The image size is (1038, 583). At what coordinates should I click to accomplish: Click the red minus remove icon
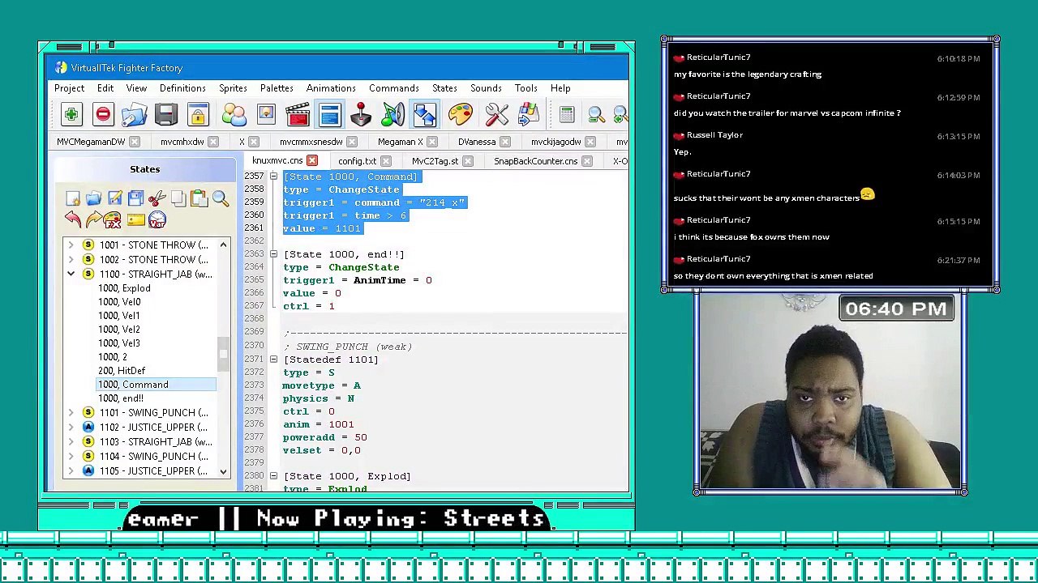tap(103, 115)
